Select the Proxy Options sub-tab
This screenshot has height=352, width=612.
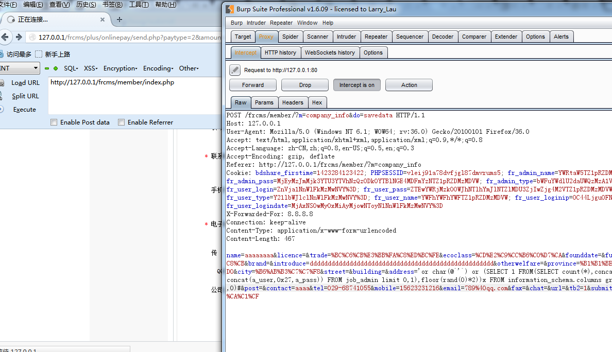pos(373,52)
